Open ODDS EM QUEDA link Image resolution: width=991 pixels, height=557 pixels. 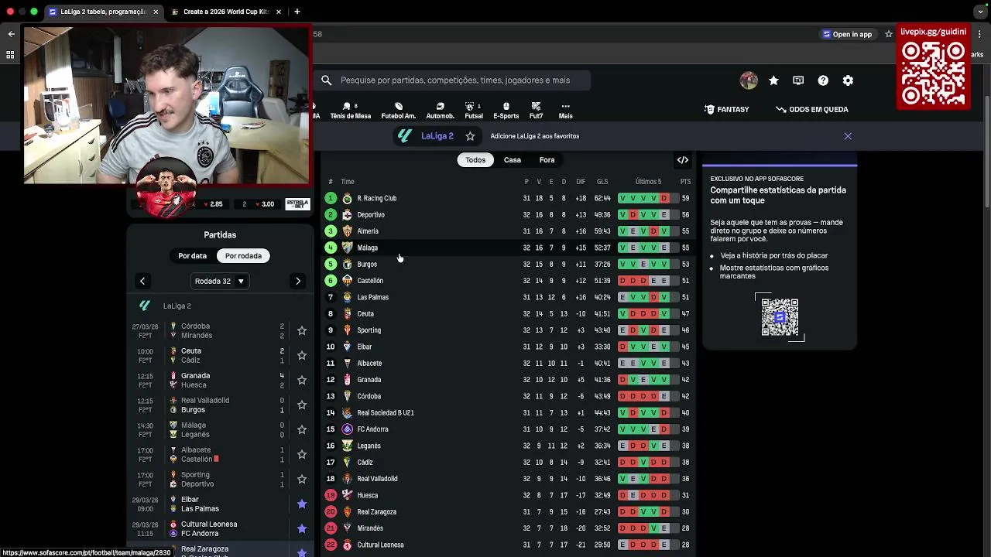click(812, 110)
